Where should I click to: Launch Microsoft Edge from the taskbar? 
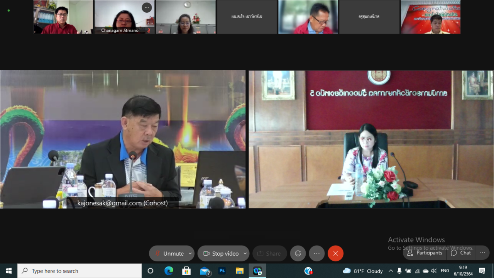click(x=169, y=271)
